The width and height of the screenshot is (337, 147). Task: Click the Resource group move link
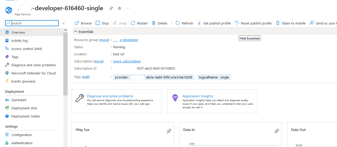pos(104,40)
